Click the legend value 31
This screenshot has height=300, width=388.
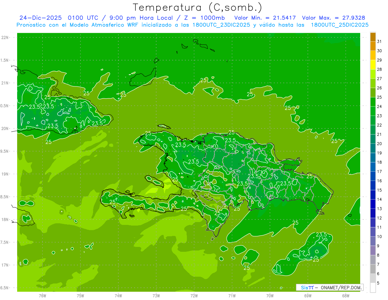click(380, 41)
